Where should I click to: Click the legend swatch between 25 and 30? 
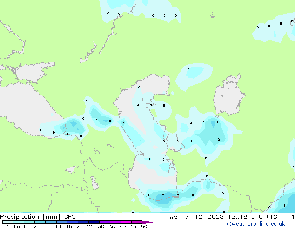[x=94, y=222]
